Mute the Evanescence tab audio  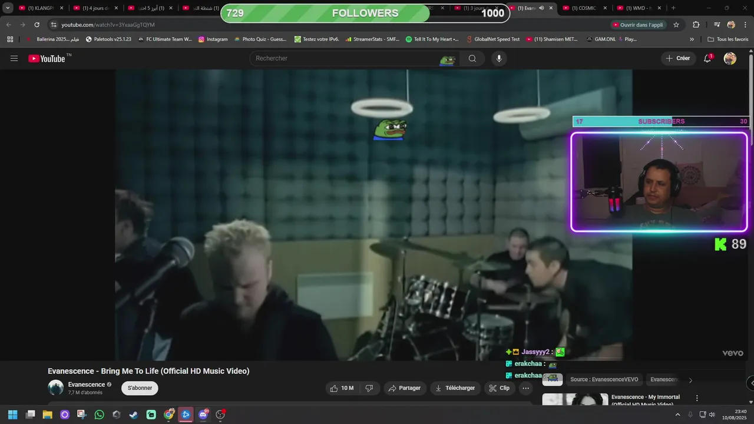(541, 8)
